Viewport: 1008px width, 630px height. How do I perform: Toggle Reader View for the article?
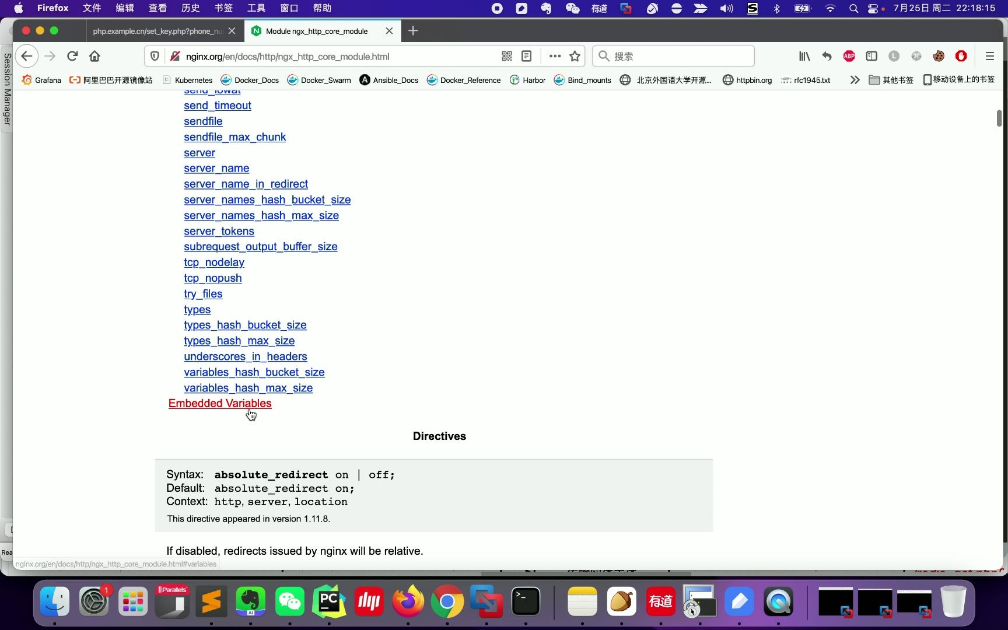pyautogui.click(x=526, y=56)
